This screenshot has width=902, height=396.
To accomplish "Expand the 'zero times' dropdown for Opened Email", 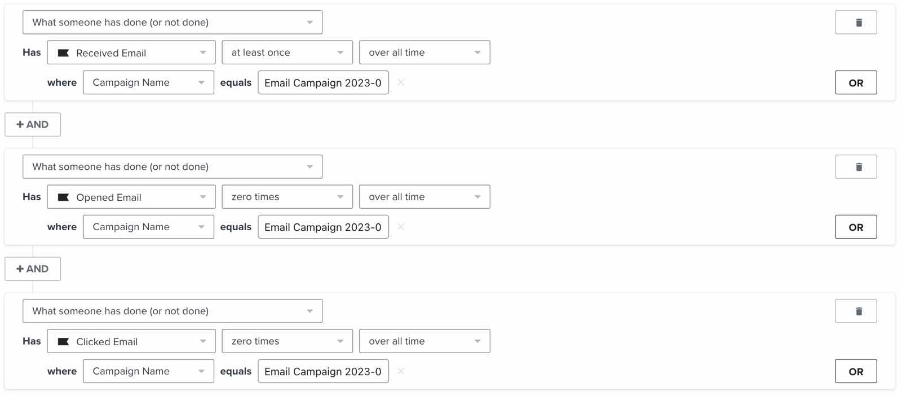I will [287, 197].
